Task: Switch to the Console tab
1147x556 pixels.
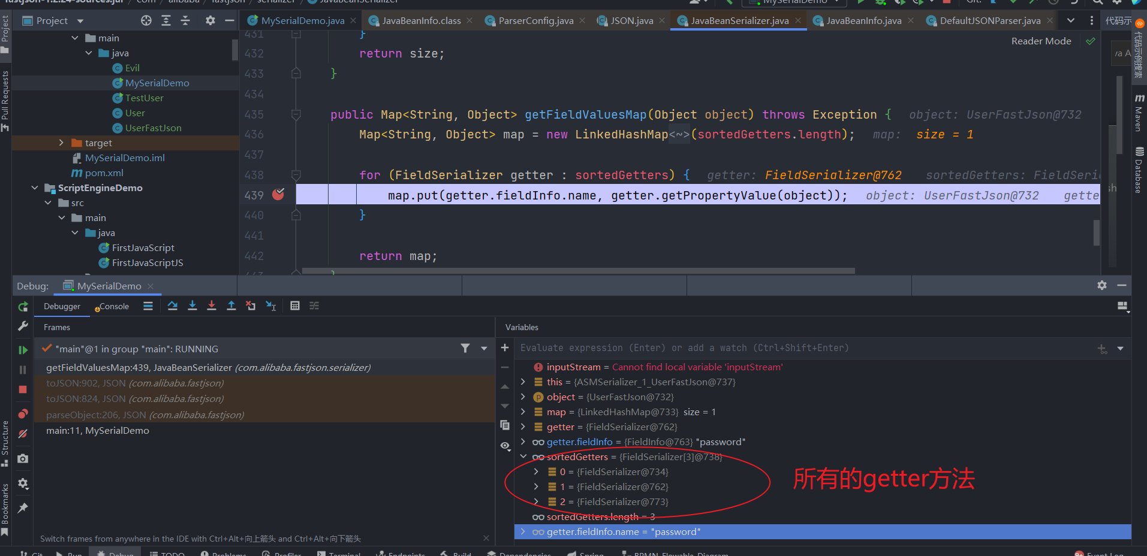Action: 112,306
